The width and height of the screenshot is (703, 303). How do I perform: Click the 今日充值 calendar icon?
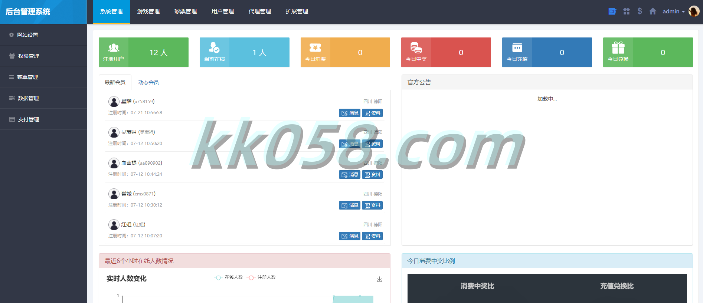pos(517,47)
